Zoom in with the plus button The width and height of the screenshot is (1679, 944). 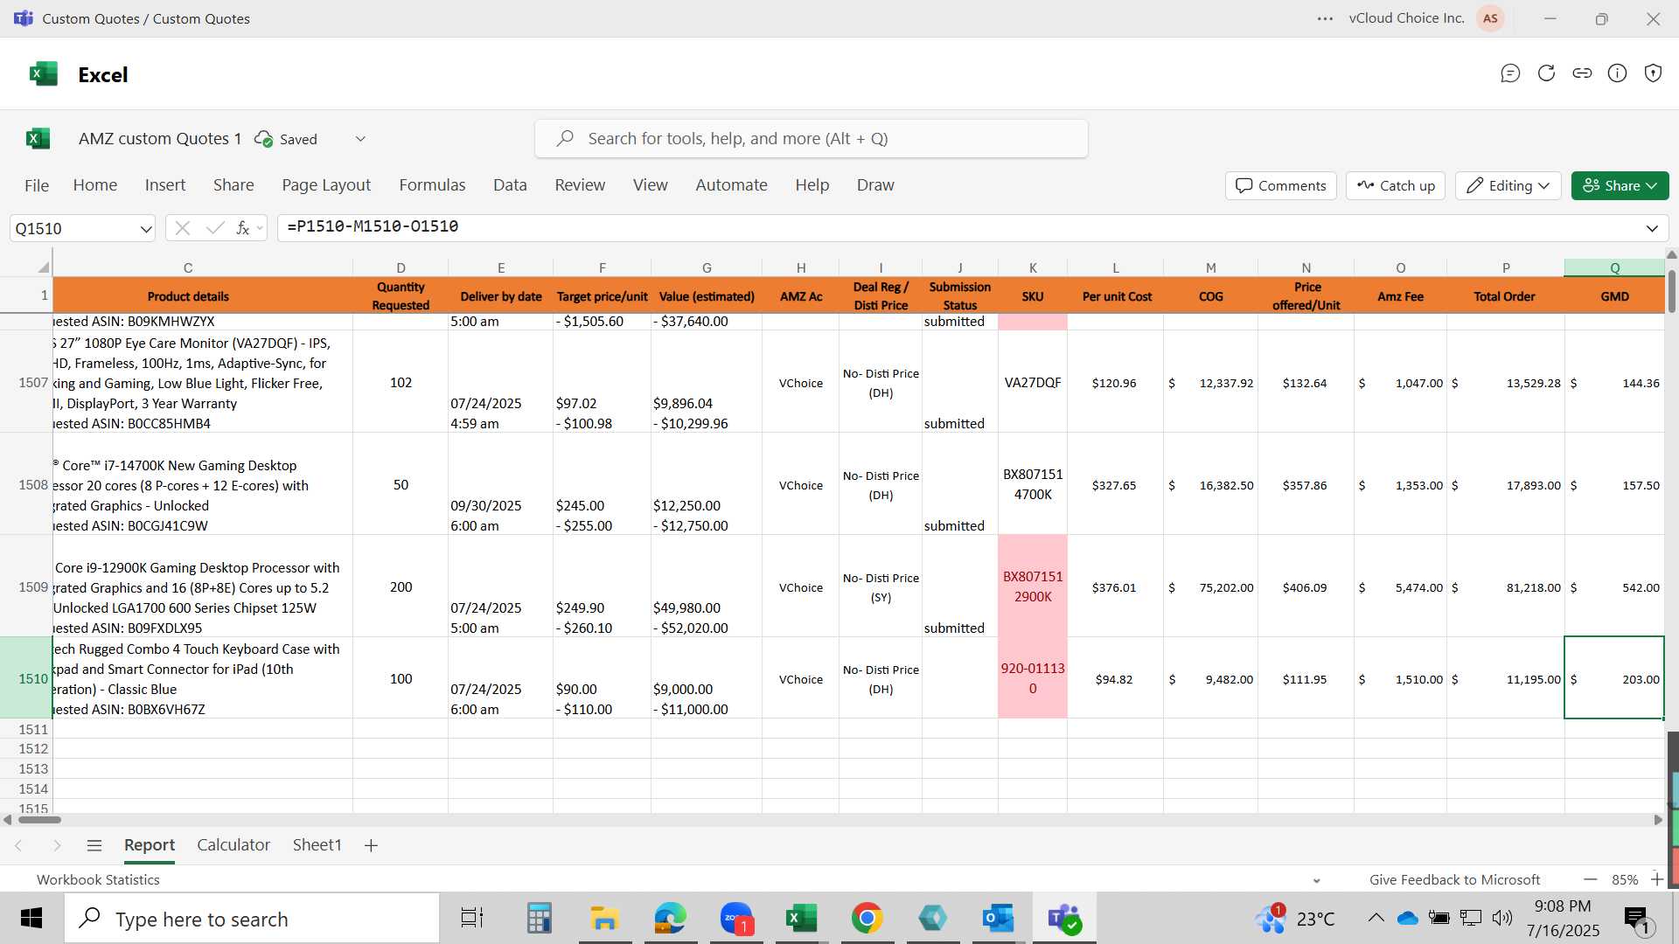1656,879
